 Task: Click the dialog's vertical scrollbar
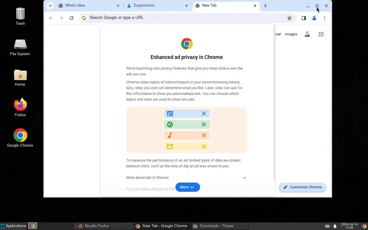click(x=274, y=103)
